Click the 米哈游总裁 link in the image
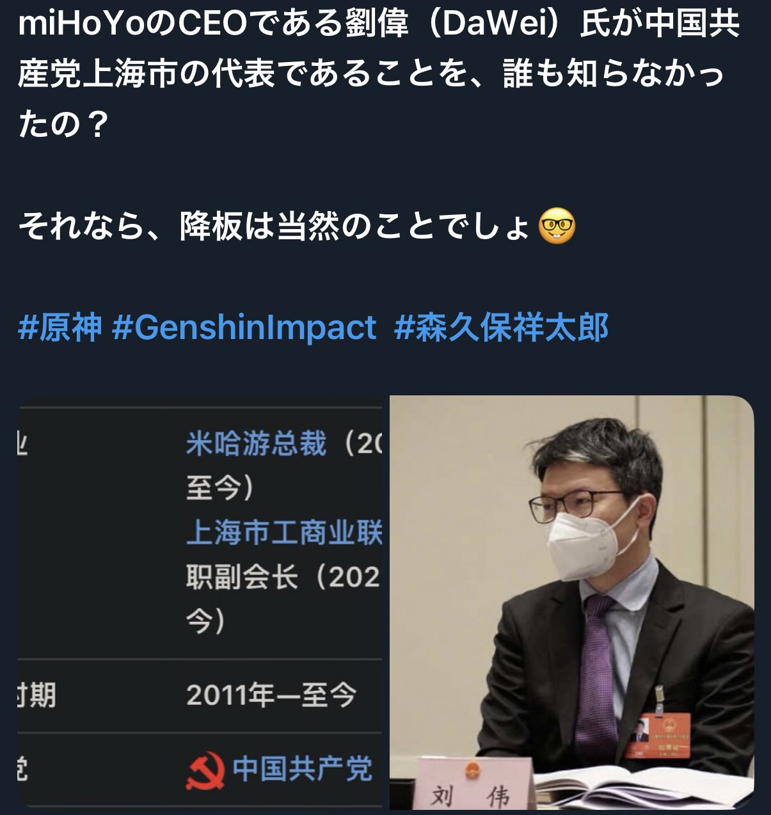The height and width of the screenshot is (815, 771). 256,443
